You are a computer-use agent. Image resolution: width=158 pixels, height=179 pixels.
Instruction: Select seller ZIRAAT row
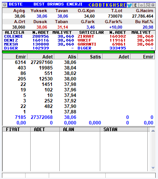[x=116, y=37]
